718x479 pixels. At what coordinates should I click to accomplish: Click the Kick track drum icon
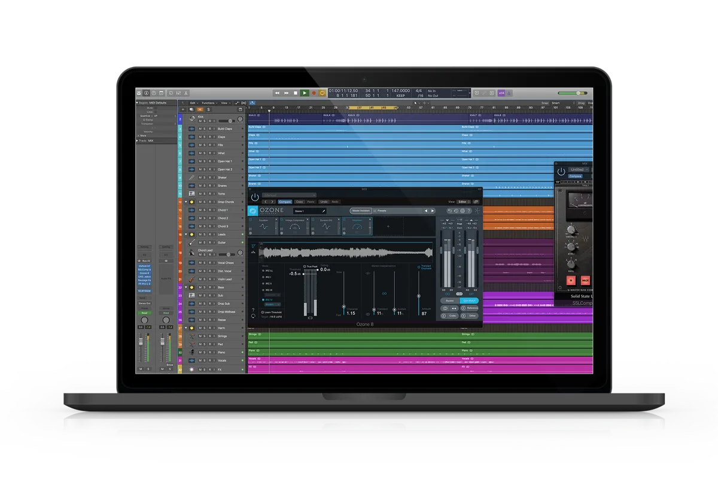click(x=192, y=119)
